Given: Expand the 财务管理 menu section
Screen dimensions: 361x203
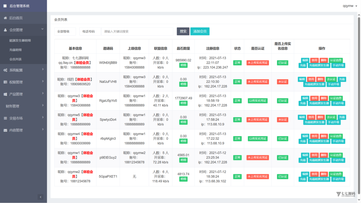Looking at the screenshot, I should coord(24,106).
